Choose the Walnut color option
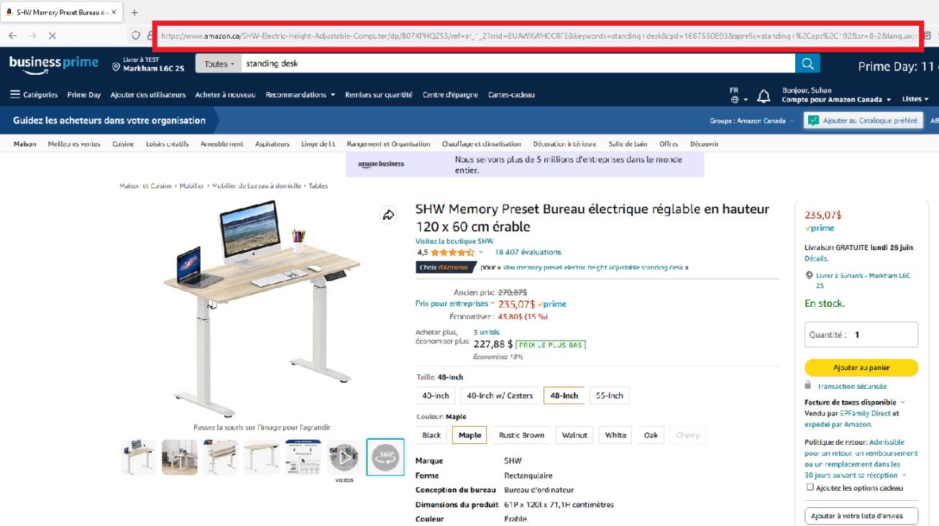939x526 pixels. pyautogui.click(x=574, y=435)
